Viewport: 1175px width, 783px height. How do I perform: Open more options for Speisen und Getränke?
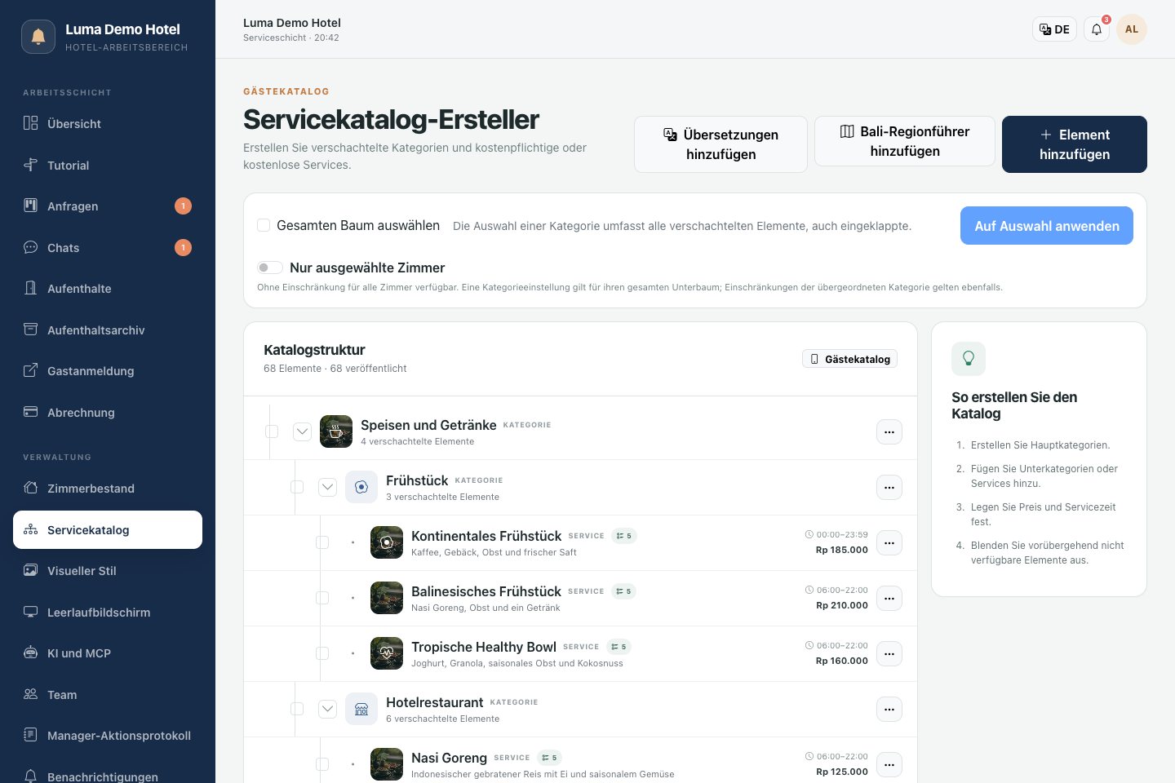(889, 432)
